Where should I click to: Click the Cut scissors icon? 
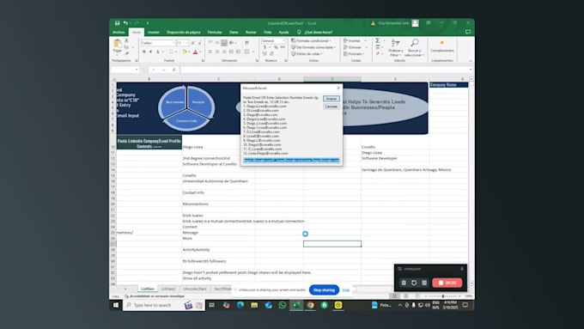[x=126, y=40]
